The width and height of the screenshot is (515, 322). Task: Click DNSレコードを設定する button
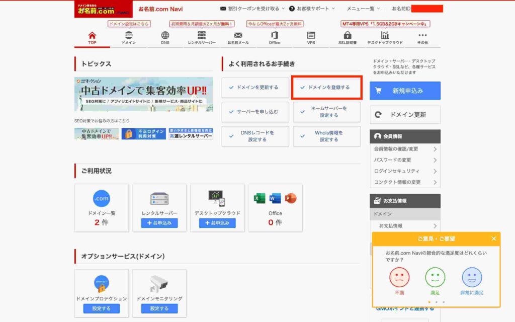255,136
